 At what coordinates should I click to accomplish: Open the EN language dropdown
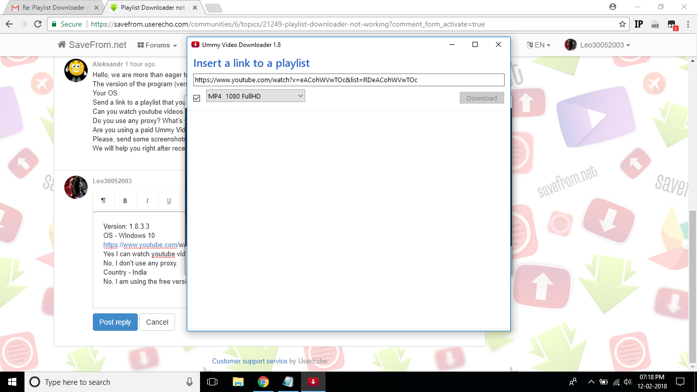[x=538, y=45]
